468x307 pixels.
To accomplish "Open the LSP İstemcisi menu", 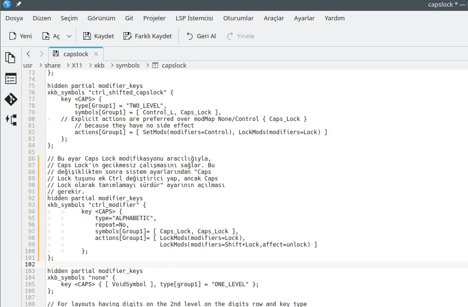I will pyautogui.click(x=194, y=18).
